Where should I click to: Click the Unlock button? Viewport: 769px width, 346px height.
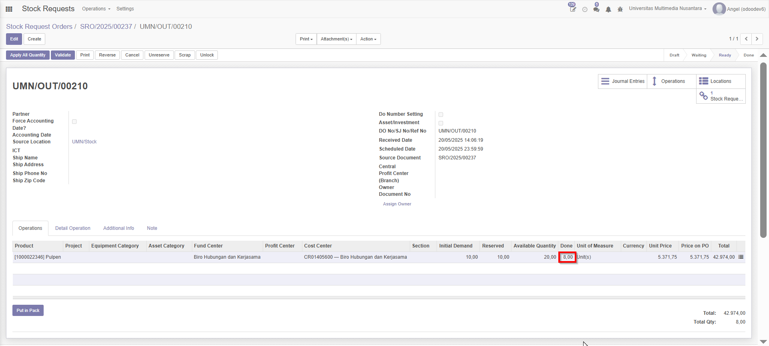(207, 55)
